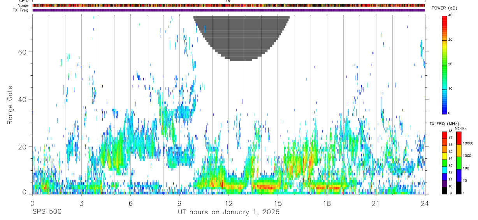Click the 'NOISE' legend title
Screen dimensions: 478x220
point(460,128)
